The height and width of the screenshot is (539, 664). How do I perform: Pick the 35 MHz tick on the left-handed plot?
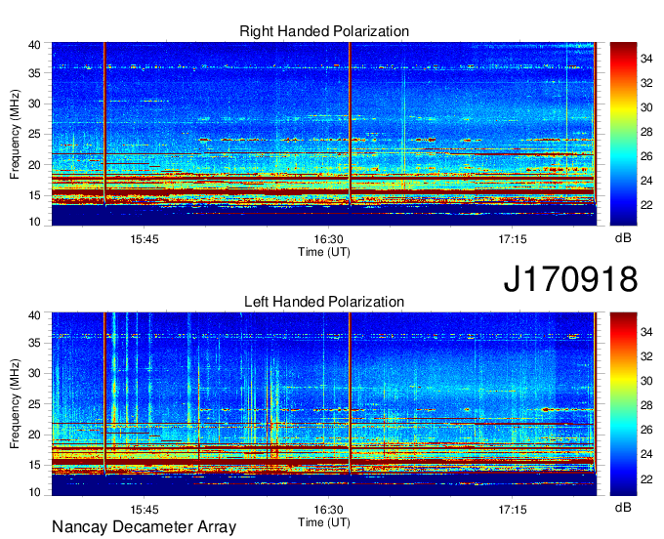click(34, 343)
